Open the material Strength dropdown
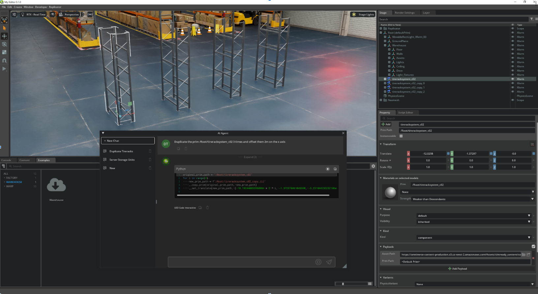The image size is (538, 294). 473,199
